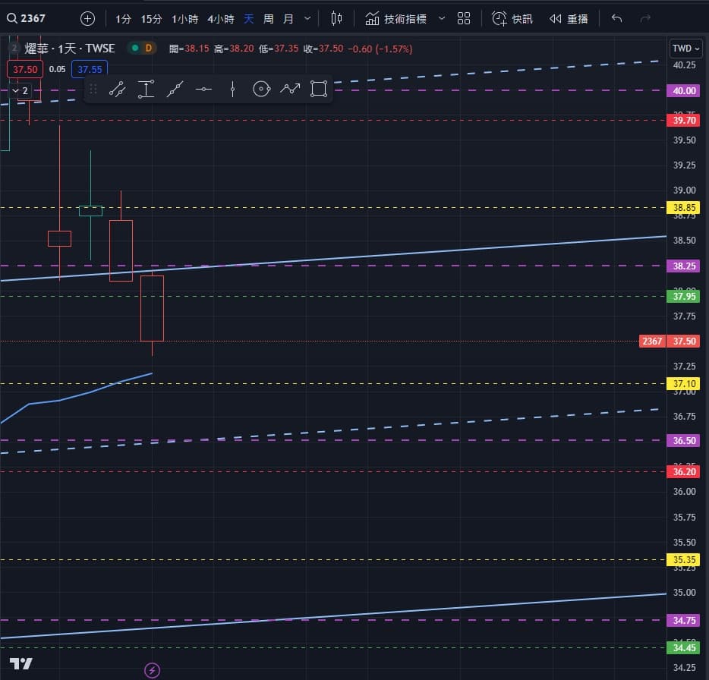Expand the timeframe interval dropdown chevron
The image size is (709, 680).
pyautogui.click(x=307, y=18)
